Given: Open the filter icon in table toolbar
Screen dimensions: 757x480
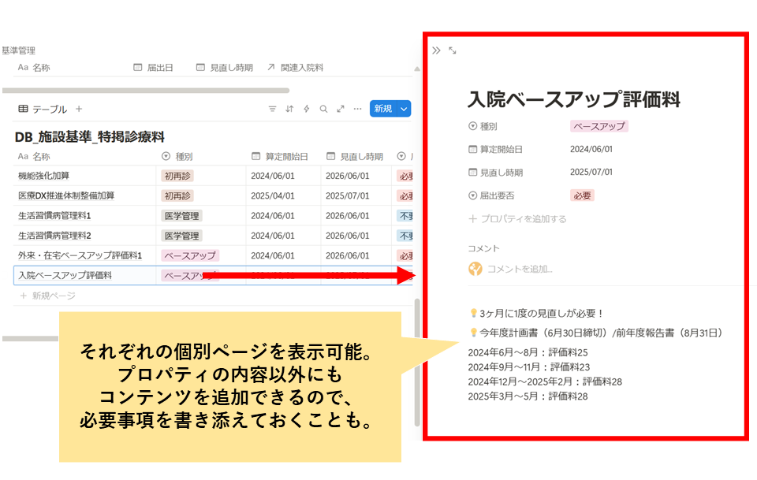Looking at the screenshot, I should (273, 109).
